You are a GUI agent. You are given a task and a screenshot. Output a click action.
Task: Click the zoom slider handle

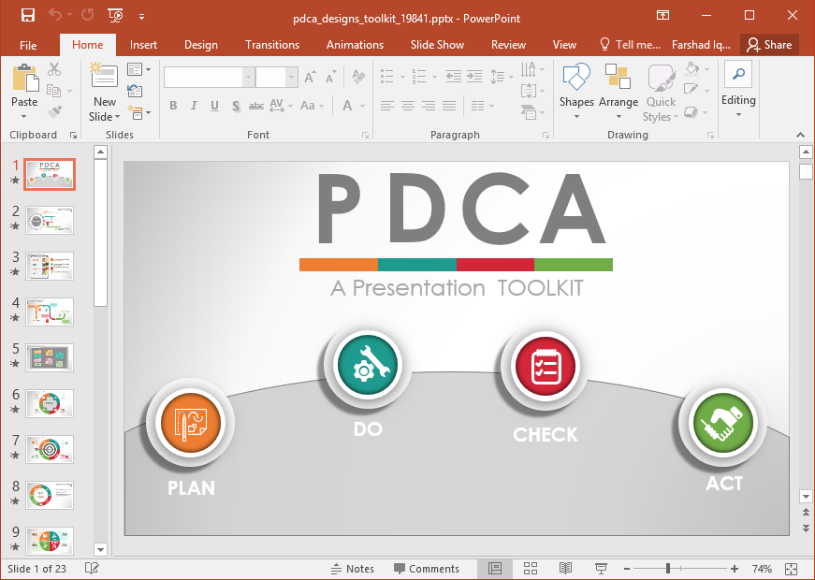point(667,569)
